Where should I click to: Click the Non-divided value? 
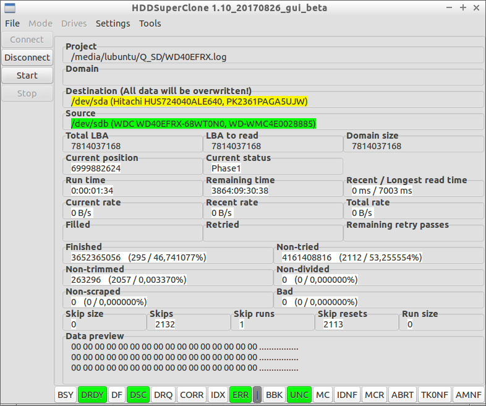click(x=320, y=280)
